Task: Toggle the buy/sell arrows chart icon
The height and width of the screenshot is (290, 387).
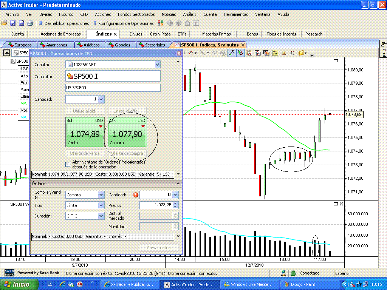Action: coord(240,53)
